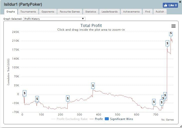This screenshot has height=128, width=182.
Task: Click the 245K y-axis label
Action: coord(15,32)
